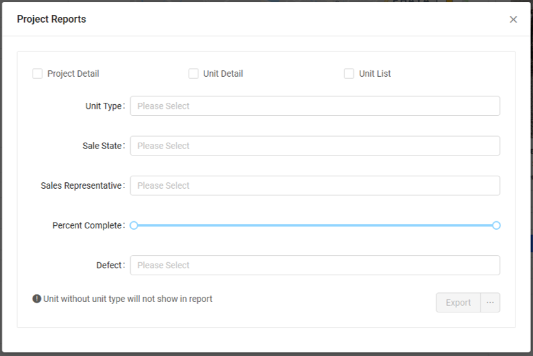Tick the Unit Detail checkbox
Image resolution: width=533 pixels, height=356 pixels.
(193, 74)
